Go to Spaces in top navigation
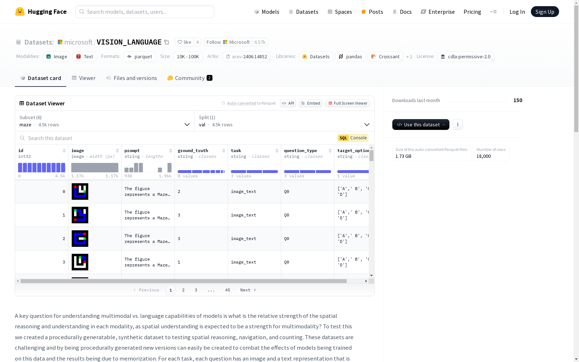This screenshot has height=362, width=579. coord(340,12)
